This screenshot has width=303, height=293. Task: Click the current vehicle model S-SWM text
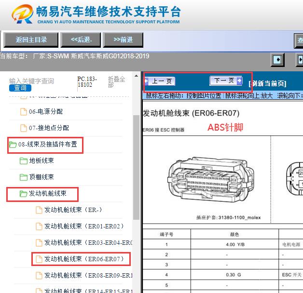tap(75, 56)
